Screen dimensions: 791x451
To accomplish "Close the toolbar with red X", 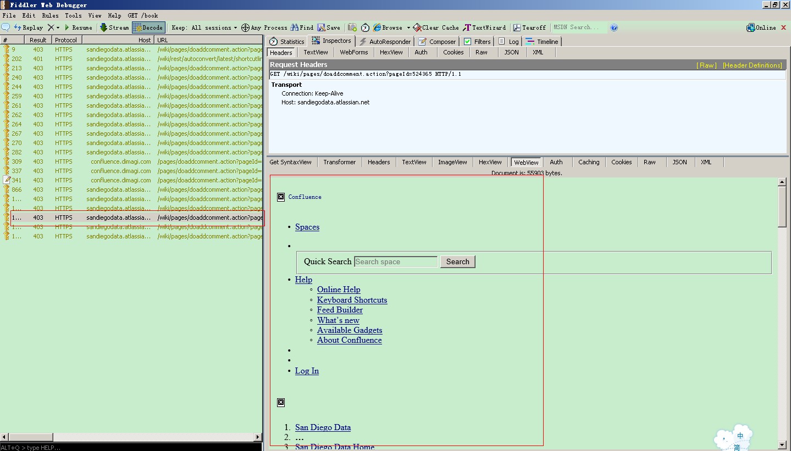I will tap(784, 27).
